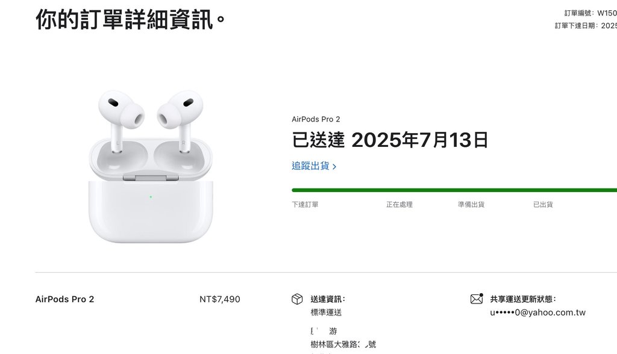Click the AirPods Pro 2 product image
Screen dimensions: 617x354
coord(151,166)
